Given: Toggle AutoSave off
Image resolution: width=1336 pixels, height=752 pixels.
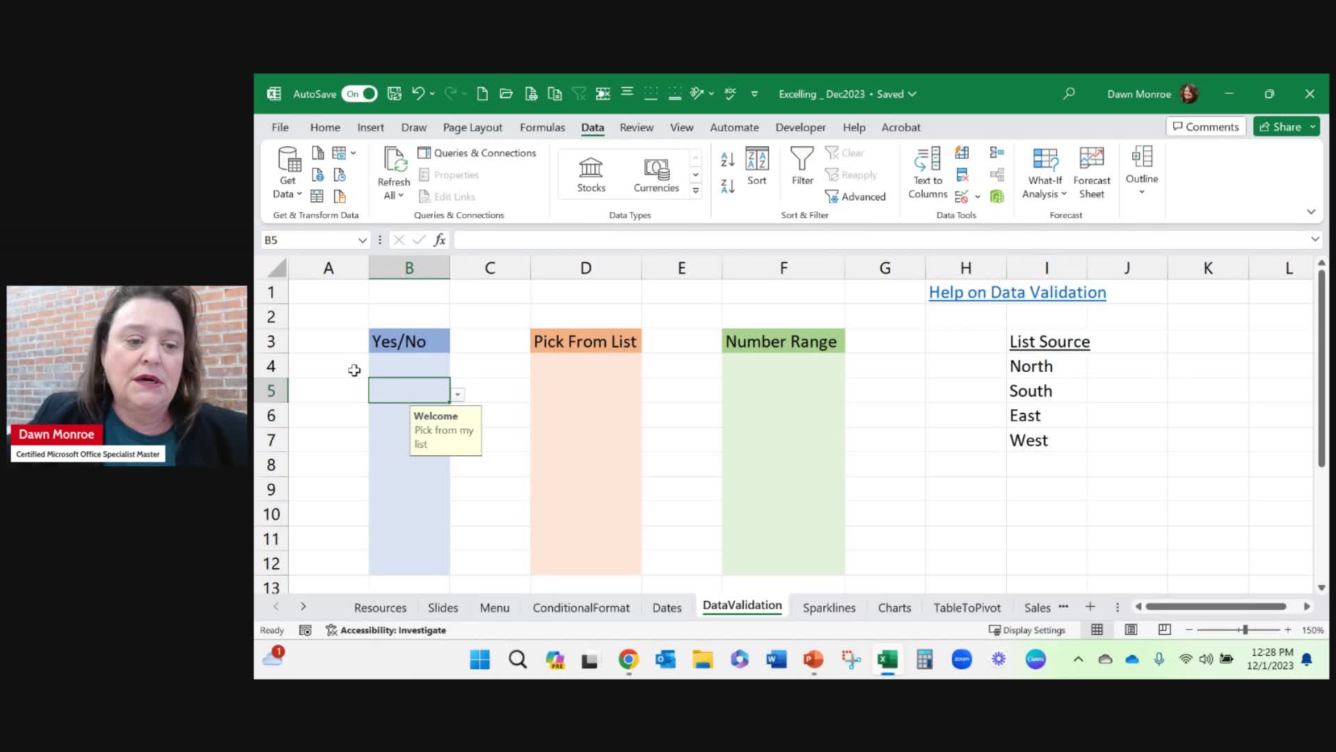Looking at the screenshot, I should coord(360,93).
